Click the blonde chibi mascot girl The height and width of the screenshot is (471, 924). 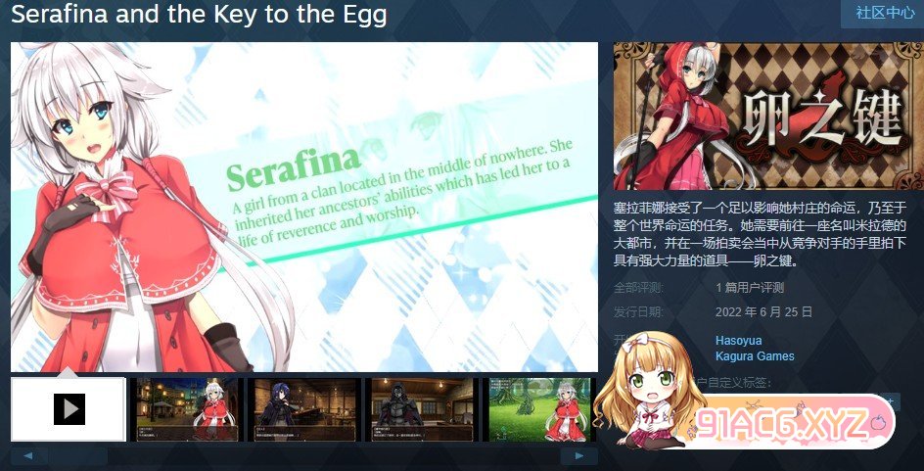coord(650,391)
